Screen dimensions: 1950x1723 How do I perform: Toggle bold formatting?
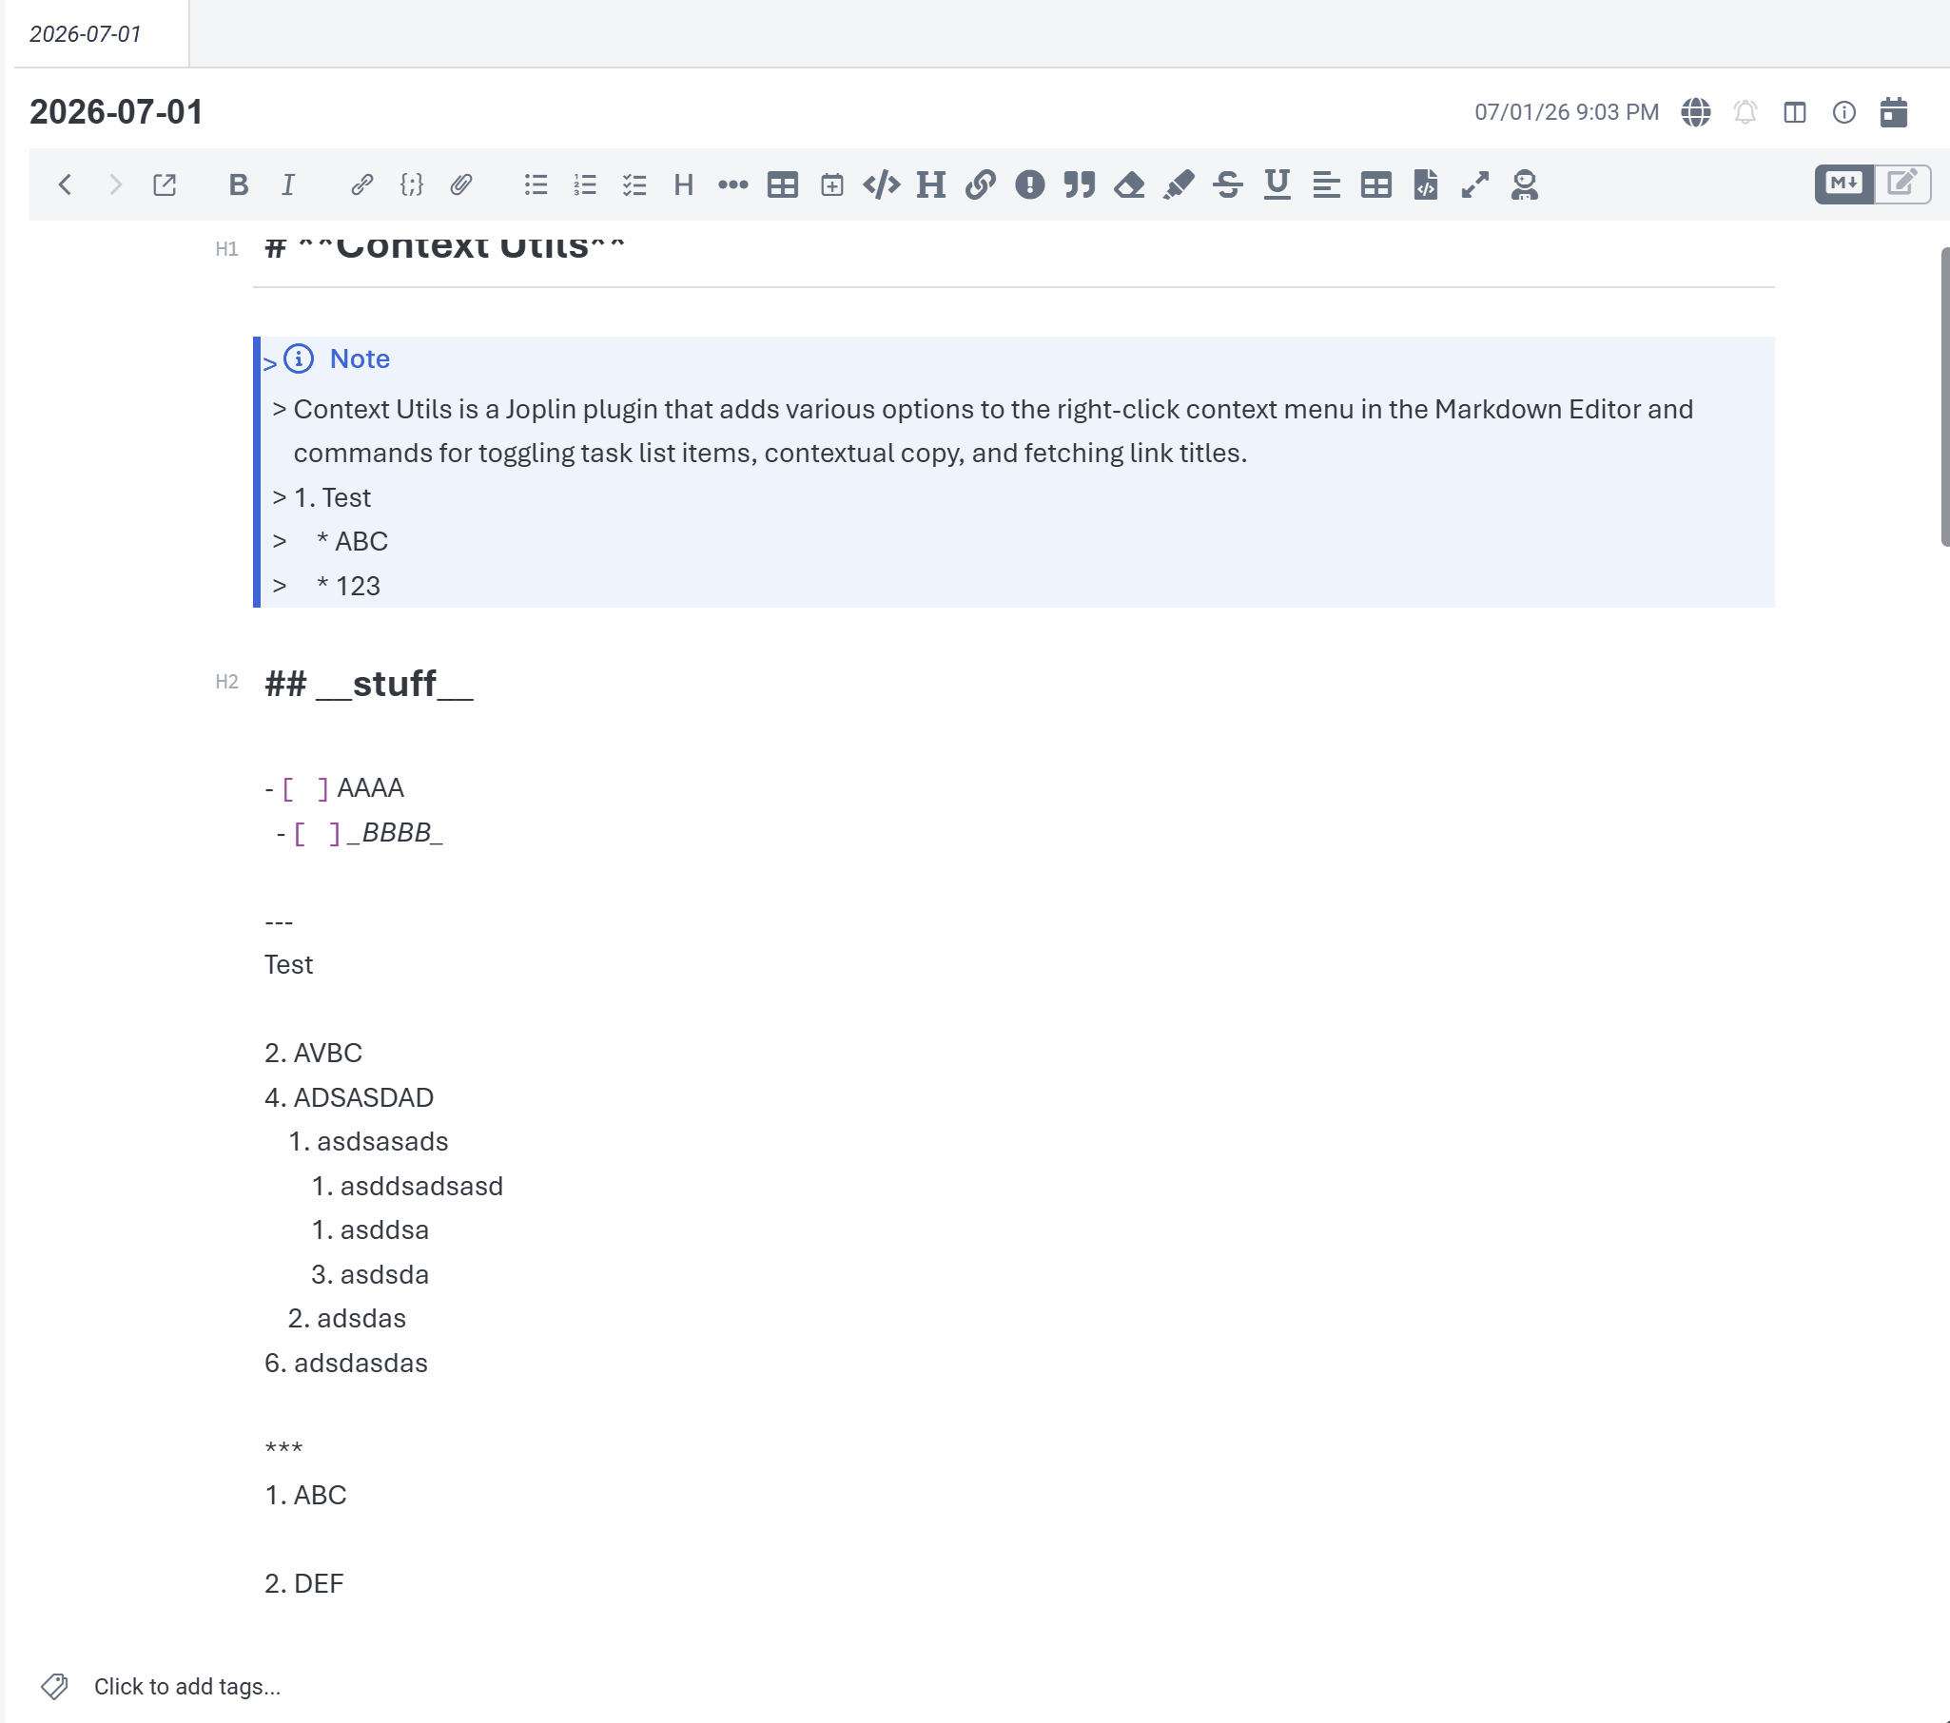tap(238, 184)
